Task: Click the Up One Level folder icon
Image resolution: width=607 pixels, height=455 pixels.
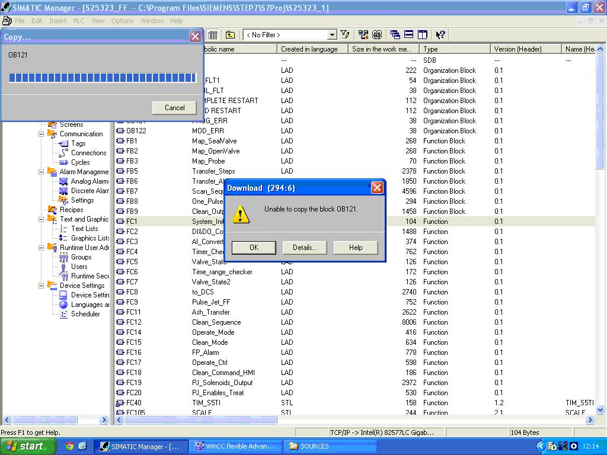Action: tap(231, 35)
